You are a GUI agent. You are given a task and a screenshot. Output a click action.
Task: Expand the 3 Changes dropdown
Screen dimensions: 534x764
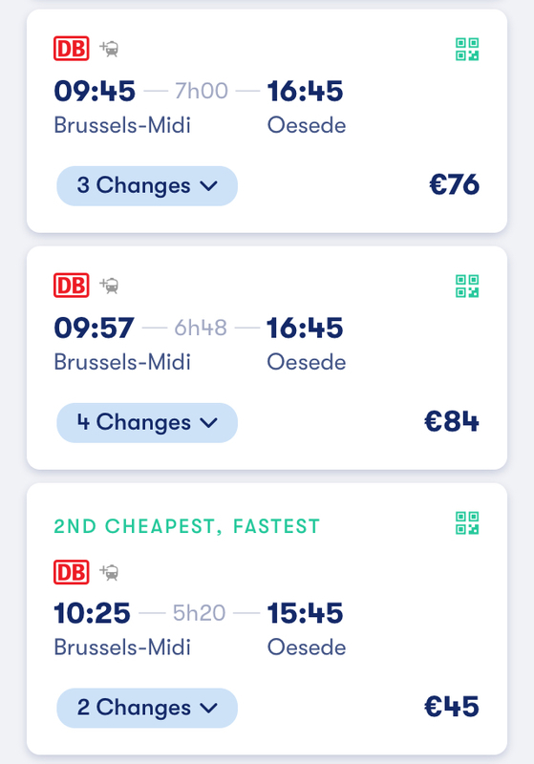click(147, 185)
